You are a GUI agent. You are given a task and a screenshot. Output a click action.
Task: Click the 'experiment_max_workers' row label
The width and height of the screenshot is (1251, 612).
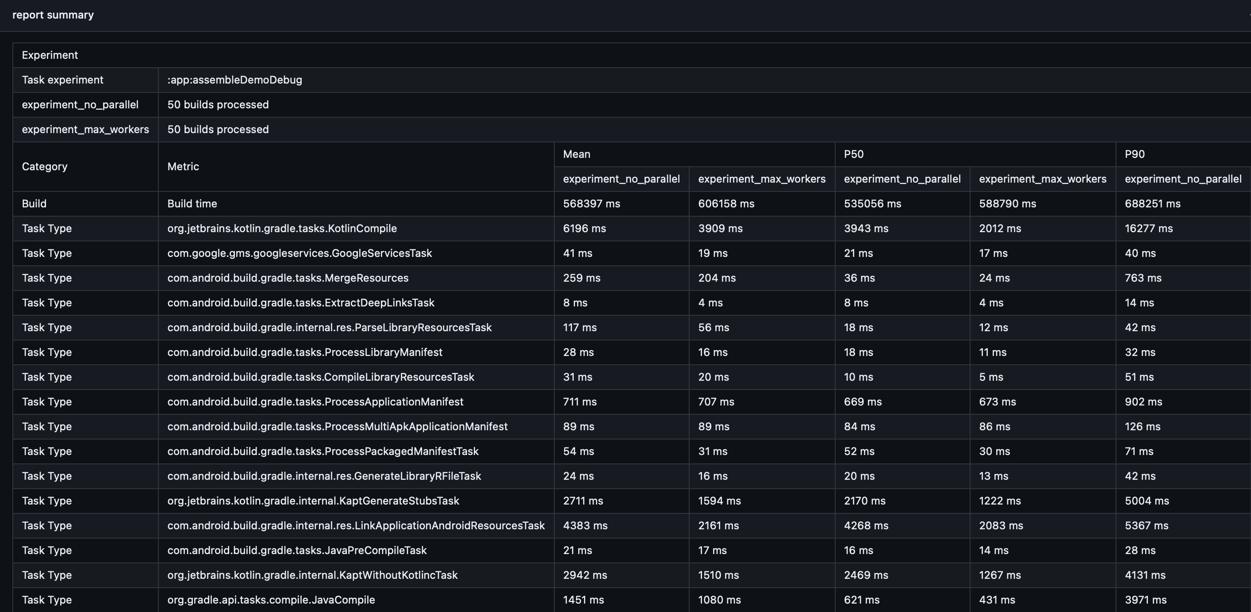pos(85,130)
